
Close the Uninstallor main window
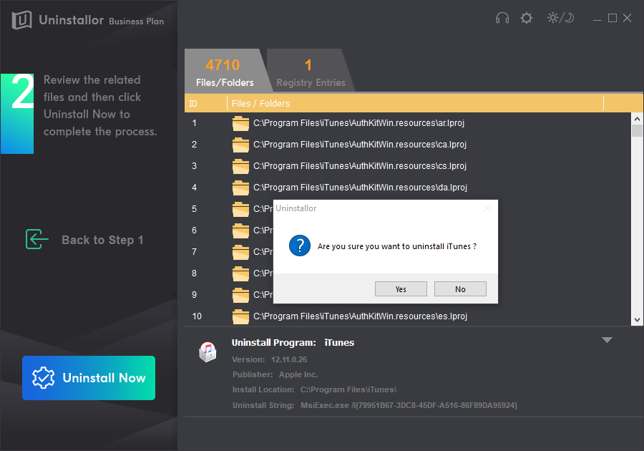coord(627,18)
